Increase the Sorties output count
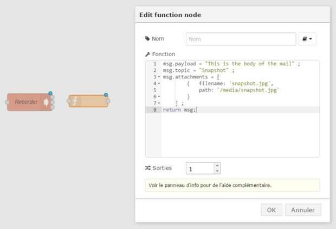336x229 pixels. [x=217, y=165]
